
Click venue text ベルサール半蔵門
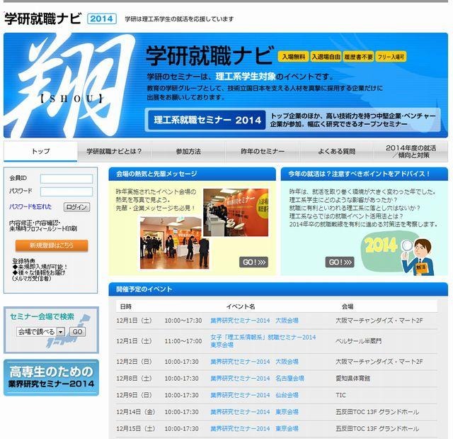point(358,341)
